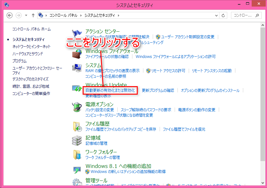
Task: Click the Windows 8.1 feature add icon
Action: tap(77, 170)
